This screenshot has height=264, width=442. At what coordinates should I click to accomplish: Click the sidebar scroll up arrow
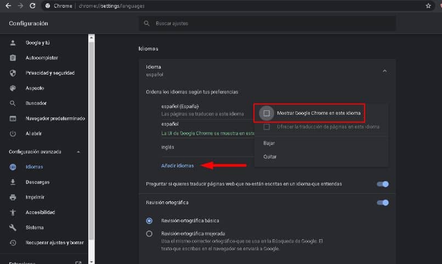point(92,37)
